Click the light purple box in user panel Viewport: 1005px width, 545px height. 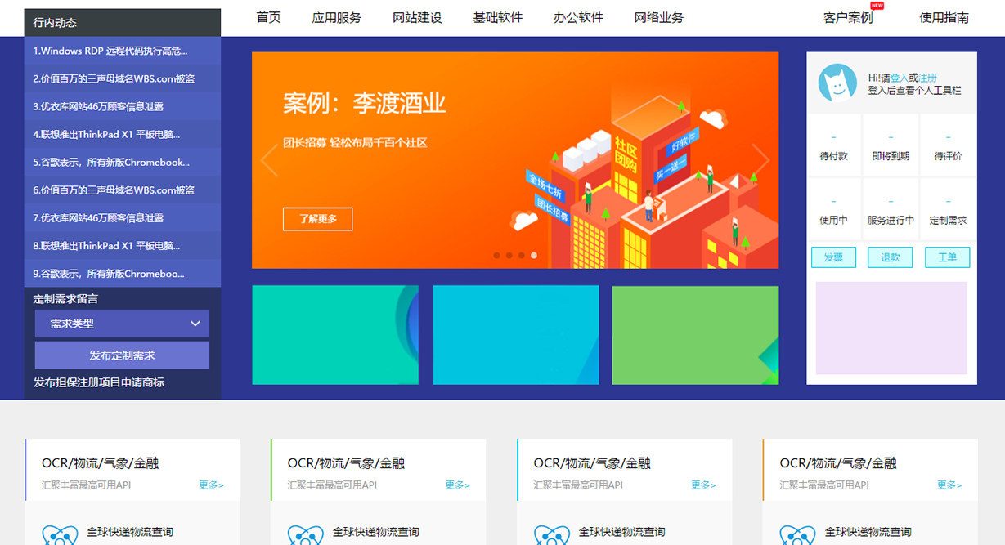pyautogui.click(x=891, y=328)
